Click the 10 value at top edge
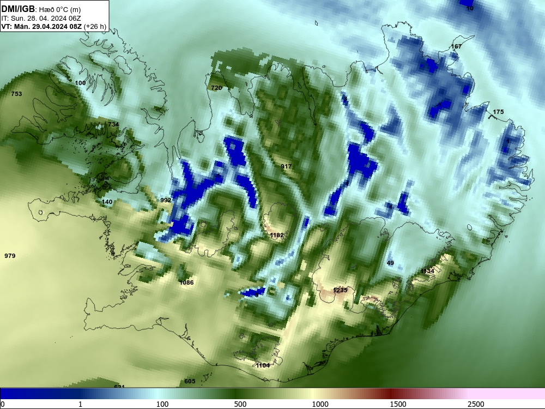The image size is (545, 409). click(470, 8)
